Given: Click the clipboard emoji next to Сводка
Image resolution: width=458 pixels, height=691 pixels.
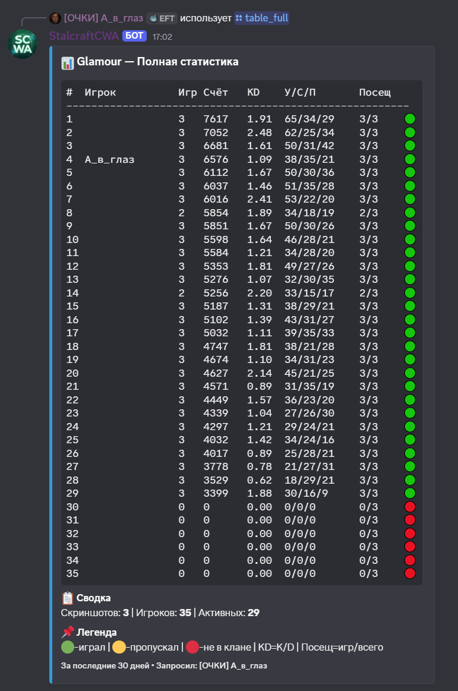Looking at the screenshot, I should tap(67, 598).
